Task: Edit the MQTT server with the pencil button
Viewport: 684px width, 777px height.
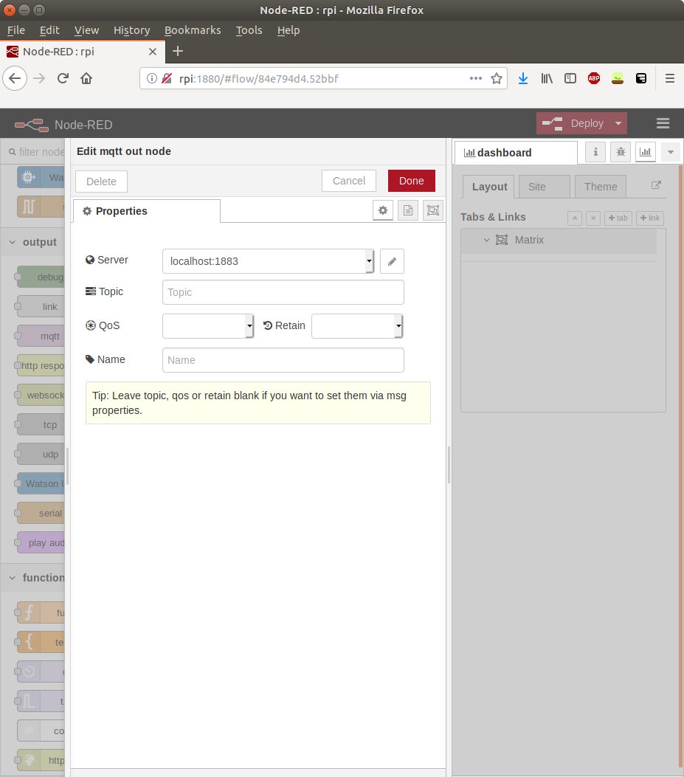Action: tap(392, 261)
